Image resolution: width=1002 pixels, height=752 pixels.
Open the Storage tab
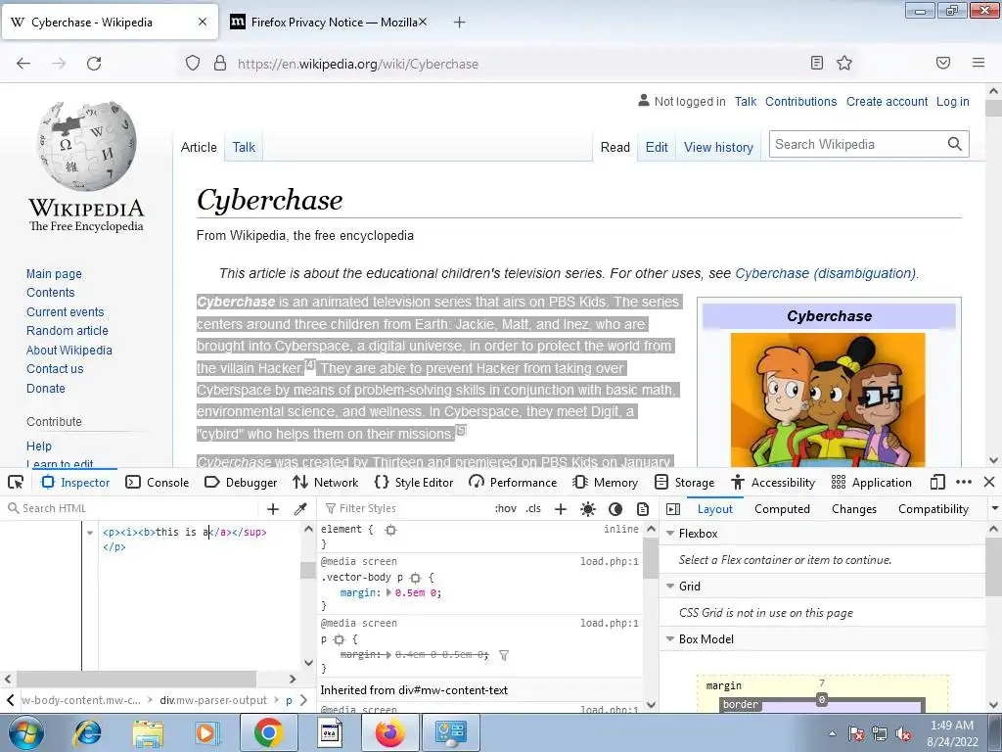[x=684, y=482]
